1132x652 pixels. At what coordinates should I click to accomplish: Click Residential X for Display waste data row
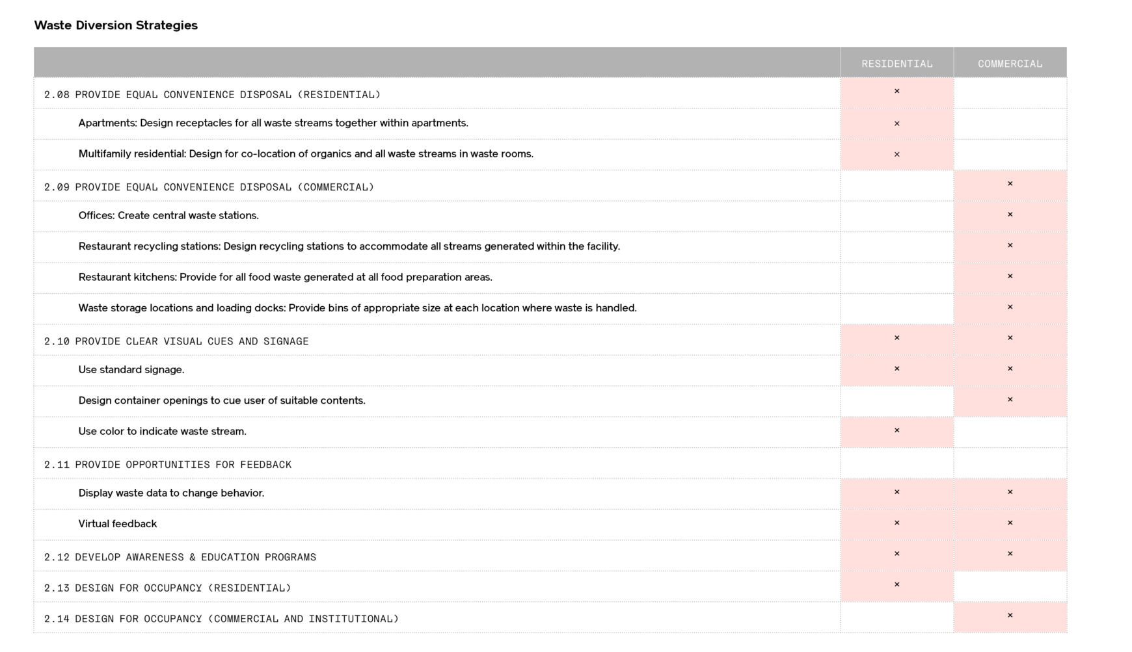(896, 492)
